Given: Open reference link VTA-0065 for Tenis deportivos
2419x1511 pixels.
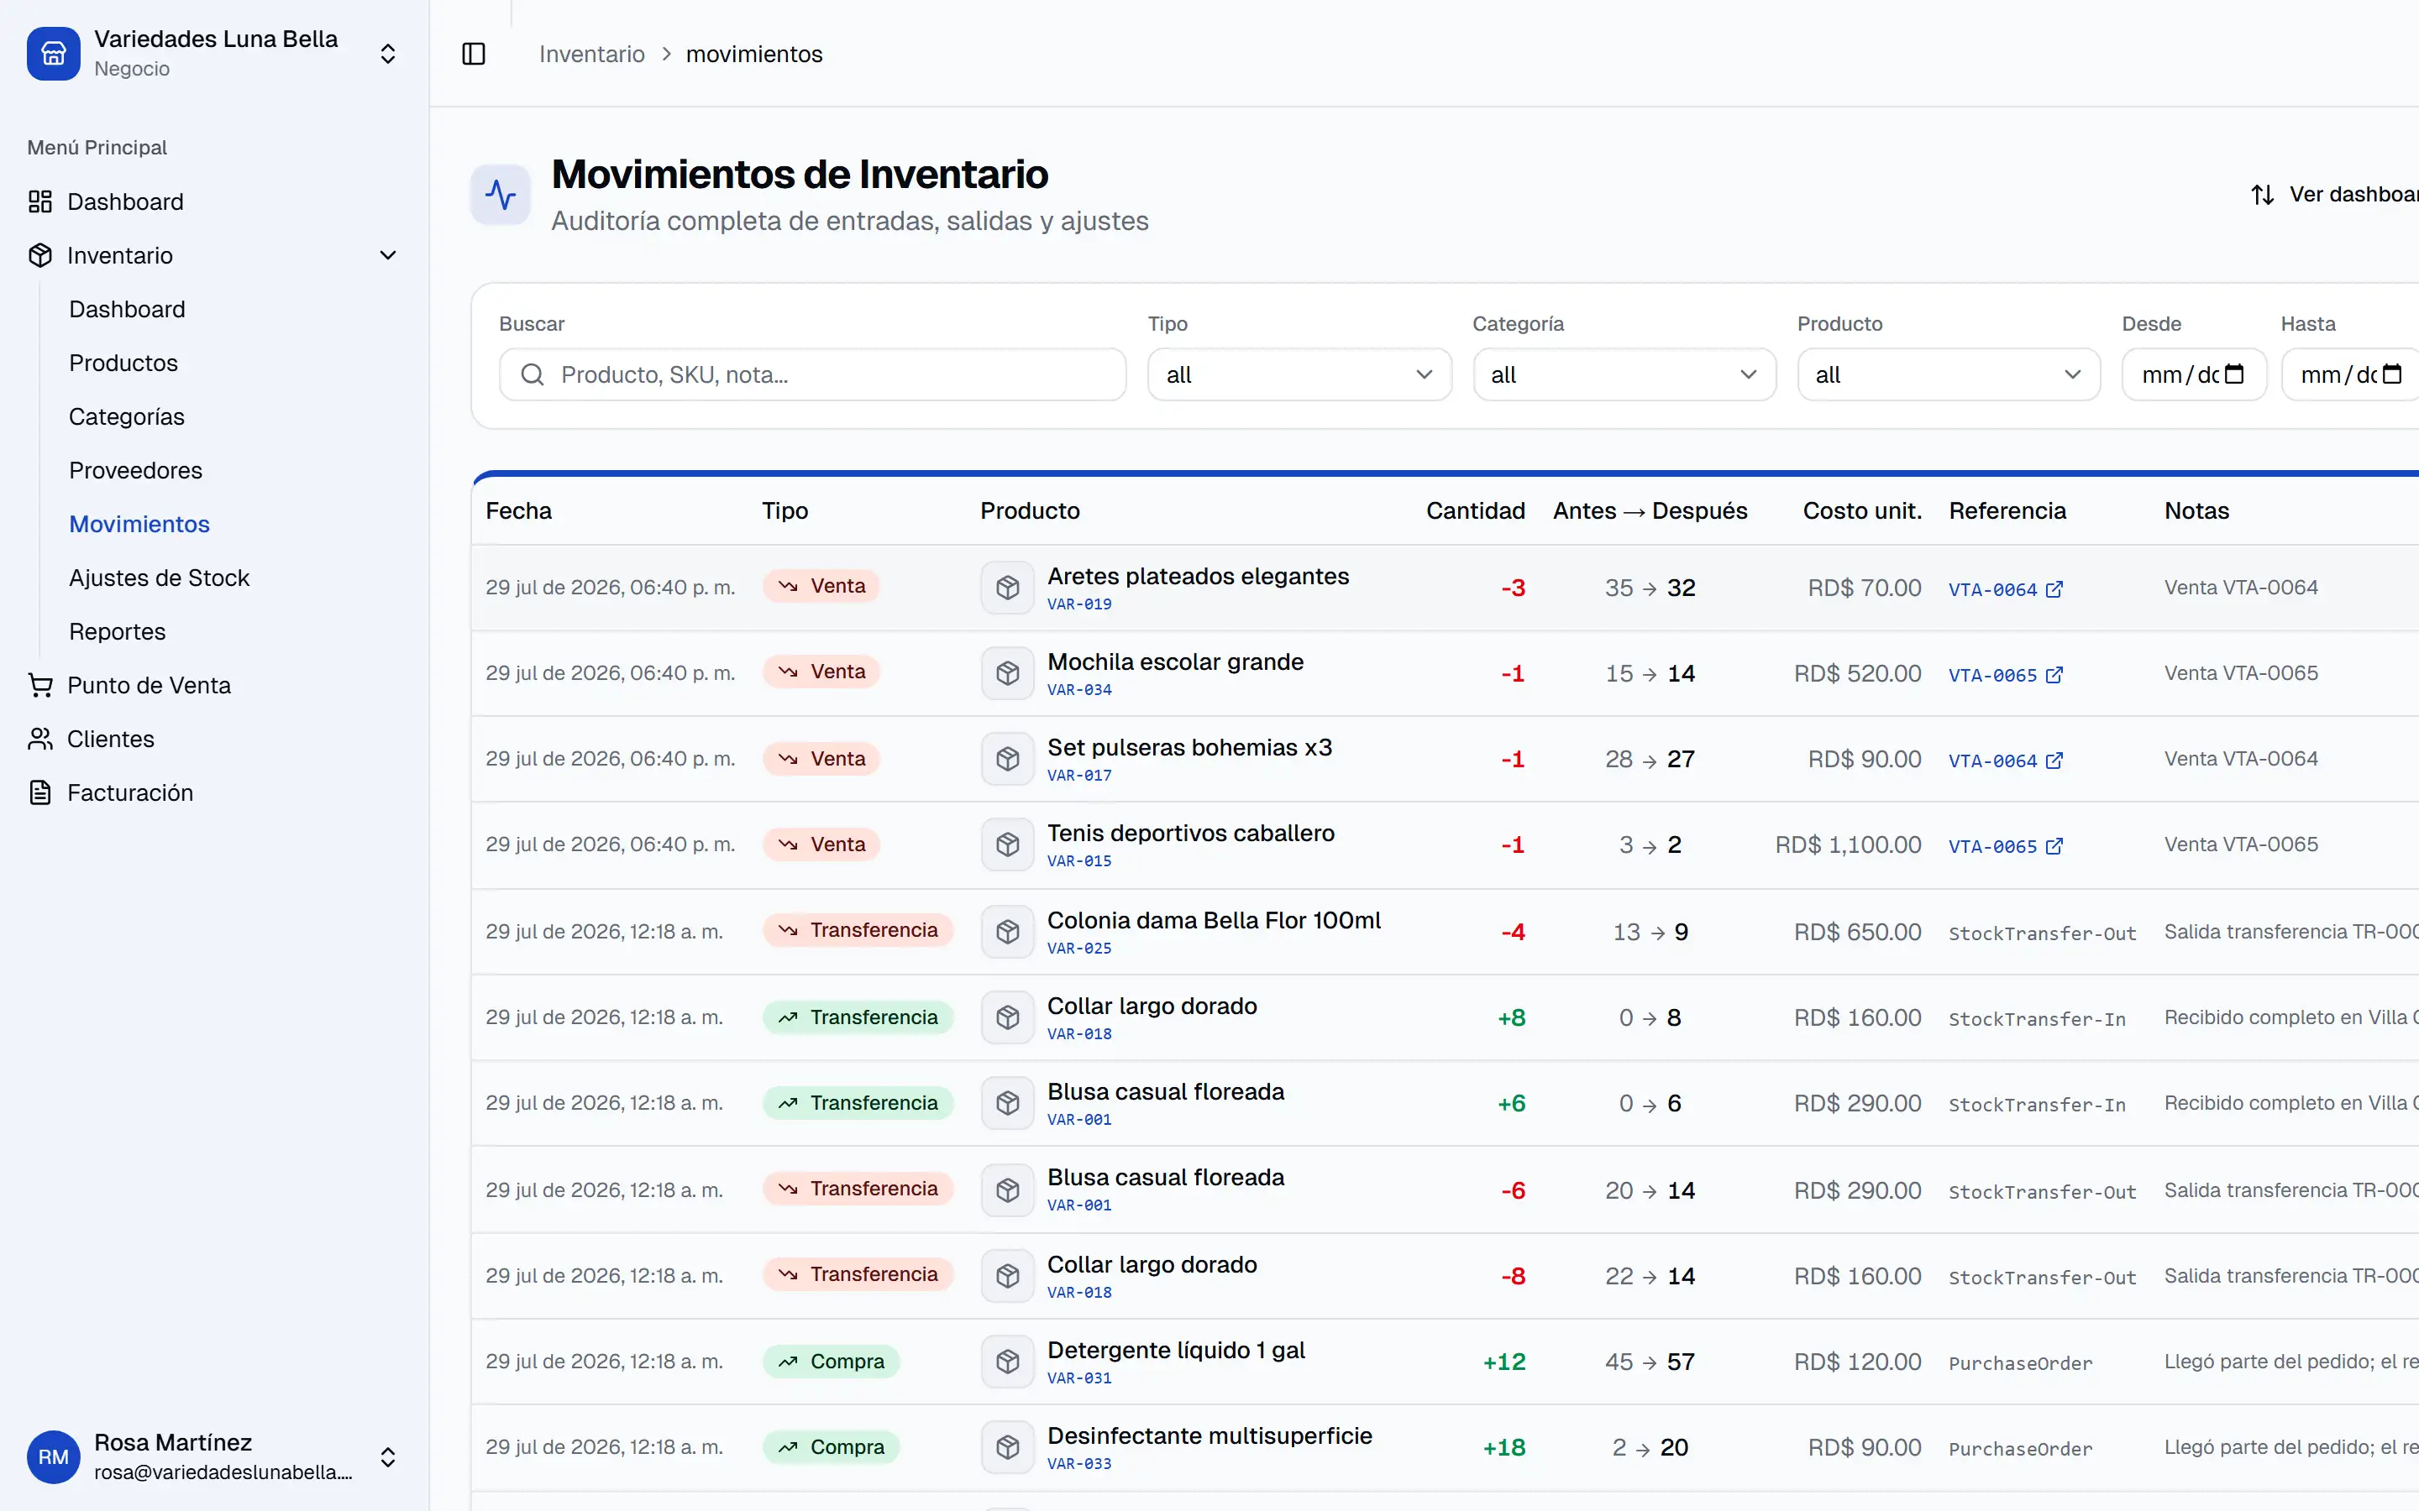Looking at the screenshot, I should [2005, 846].
